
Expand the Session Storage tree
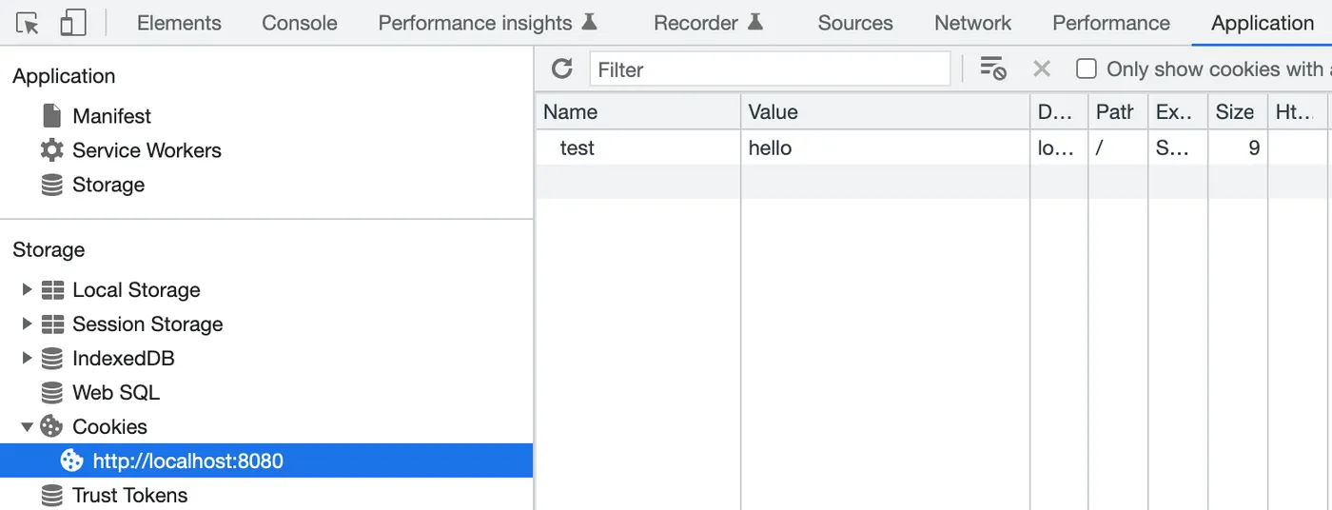coord(27,324)
